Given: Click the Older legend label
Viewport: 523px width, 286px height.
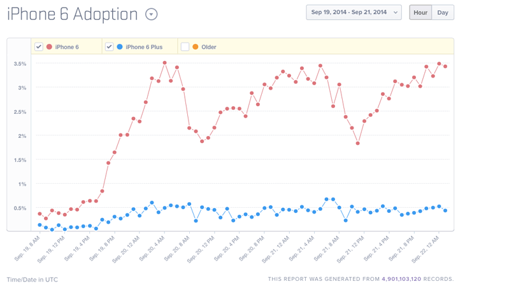Looking at the screenshot, I should [x=209, y=47].
